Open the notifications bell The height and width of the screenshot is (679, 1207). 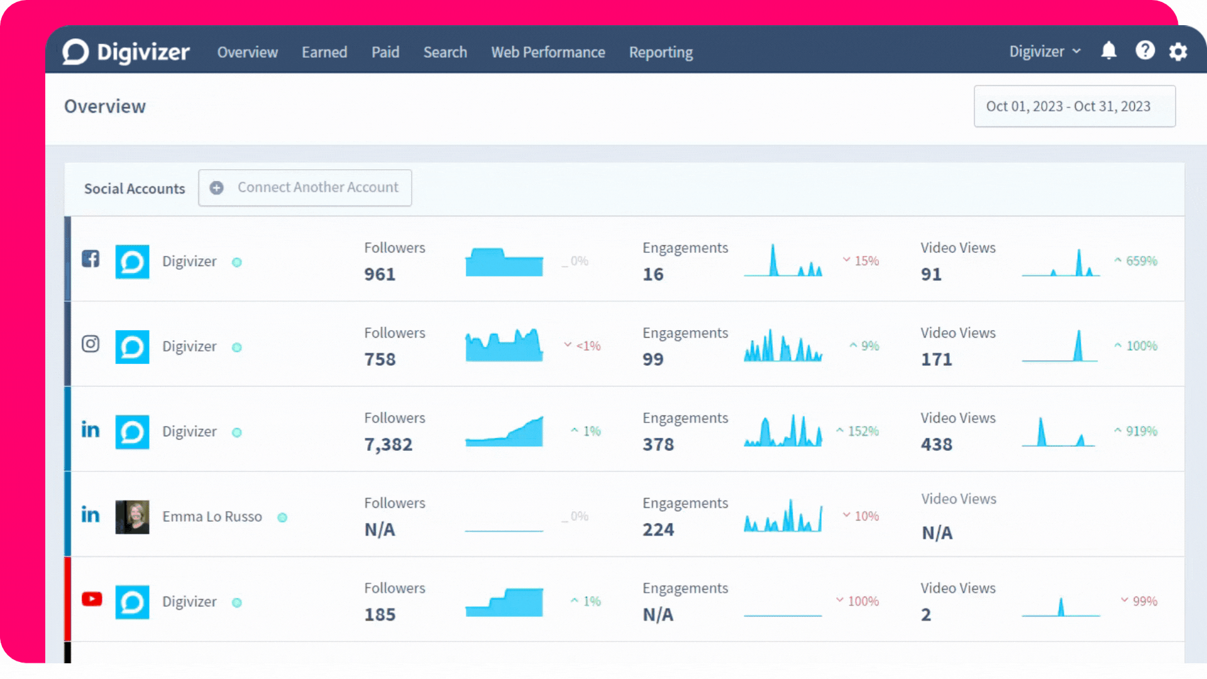pyautogui.click(x=1109, y=51)
